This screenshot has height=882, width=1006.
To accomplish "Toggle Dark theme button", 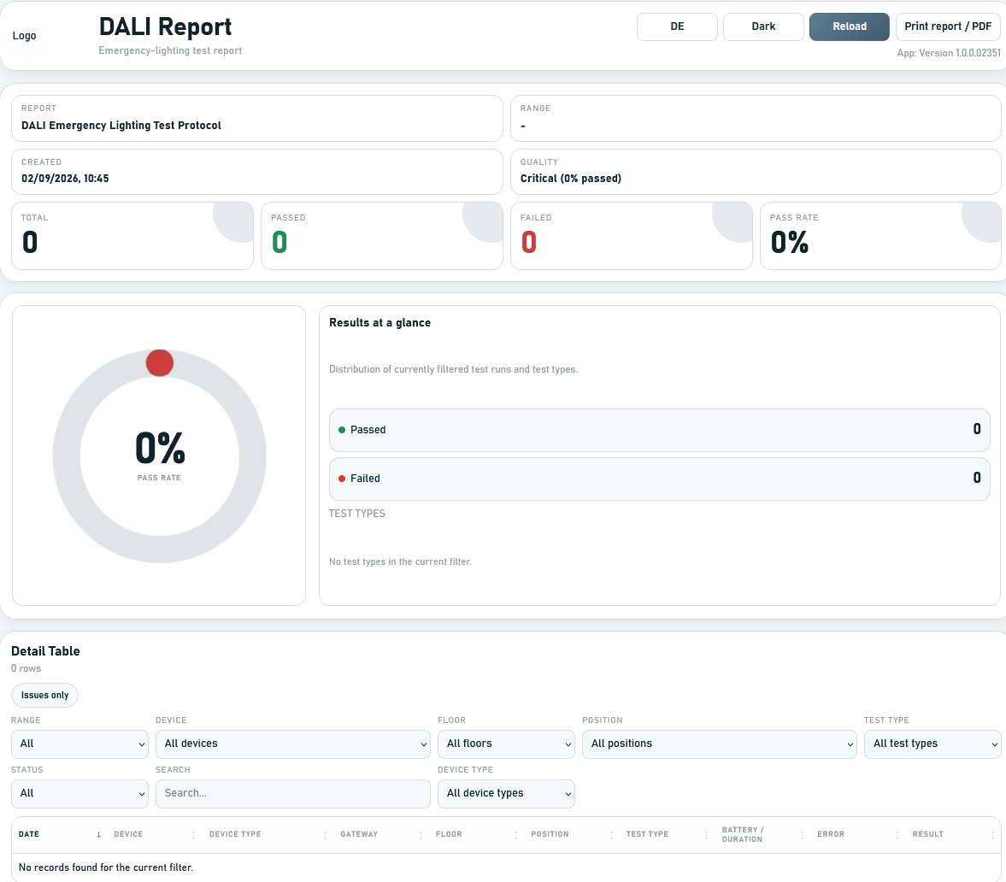I will coord(763,27).
